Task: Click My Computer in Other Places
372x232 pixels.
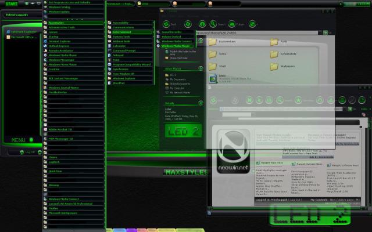Action: pyautogui.click(x=175, y=88)
